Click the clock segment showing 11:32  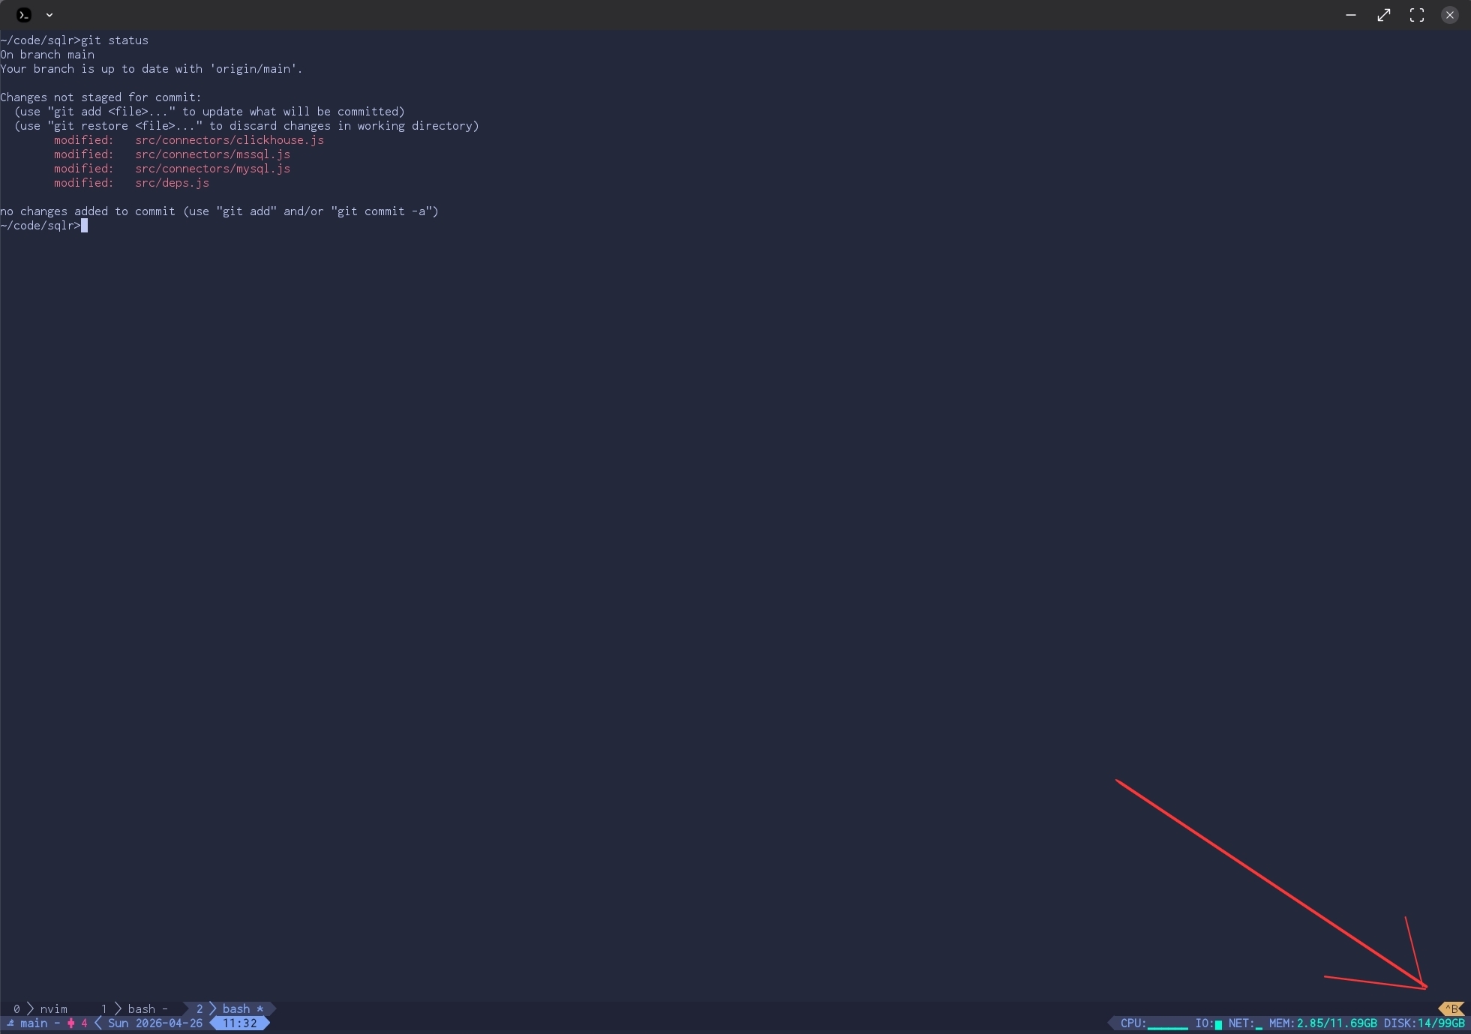[240, 1024]
